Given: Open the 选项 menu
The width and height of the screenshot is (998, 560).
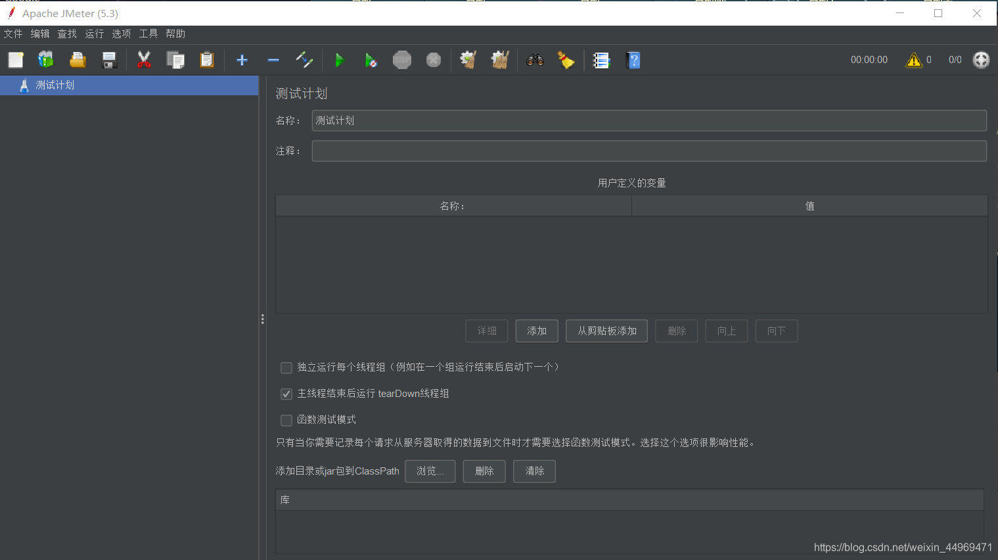Looking at the screenshot, I should click(122, 34).
